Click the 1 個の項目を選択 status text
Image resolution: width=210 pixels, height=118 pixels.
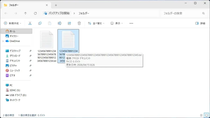point(27,115)
